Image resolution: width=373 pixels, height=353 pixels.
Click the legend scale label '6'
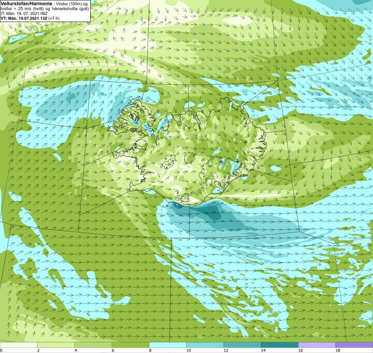pos(113,350)
